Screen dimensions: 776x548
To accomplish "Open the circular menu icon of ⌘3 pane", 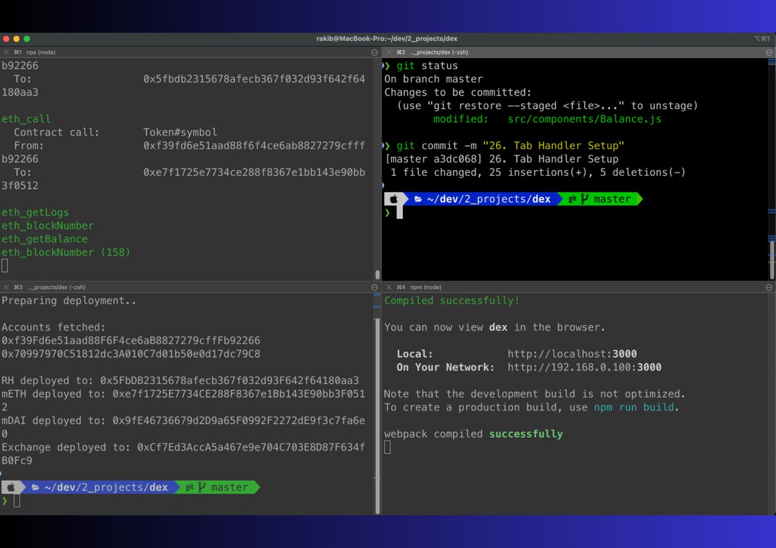I will tap(374, 287).
